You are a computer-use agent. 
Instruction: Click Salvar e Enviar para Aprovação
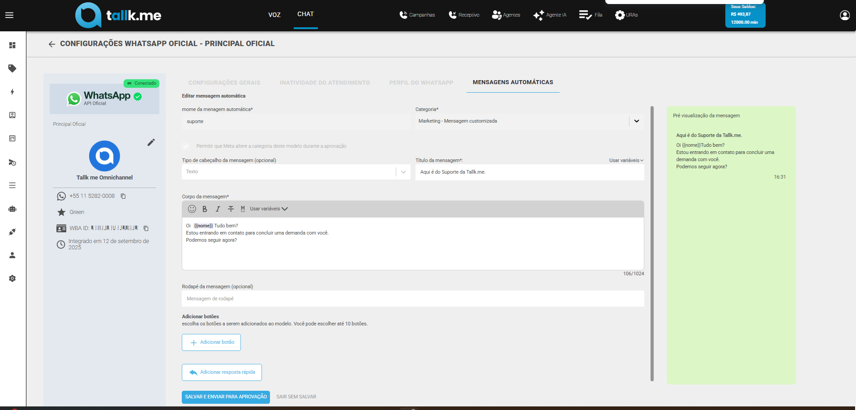pyautogui.click(x=226, y=397)
